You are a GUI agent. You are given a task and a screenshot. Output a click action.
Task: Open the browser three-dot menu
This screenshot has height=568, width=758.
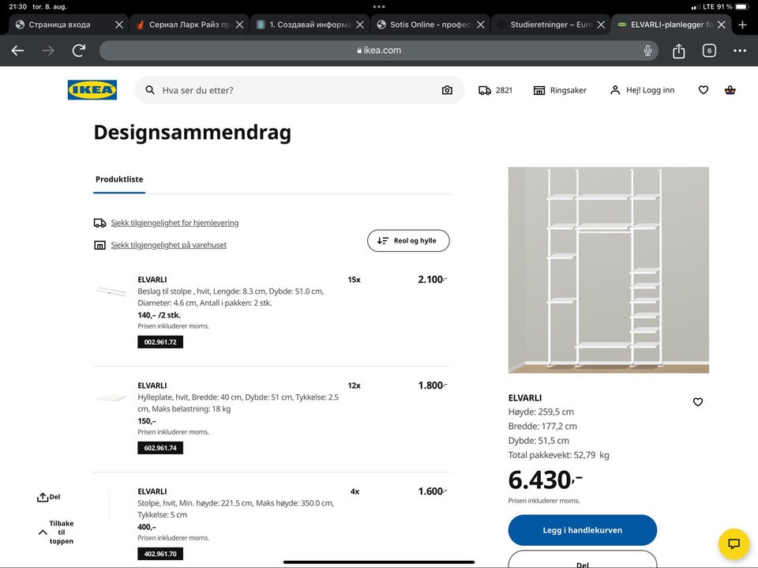740,51
